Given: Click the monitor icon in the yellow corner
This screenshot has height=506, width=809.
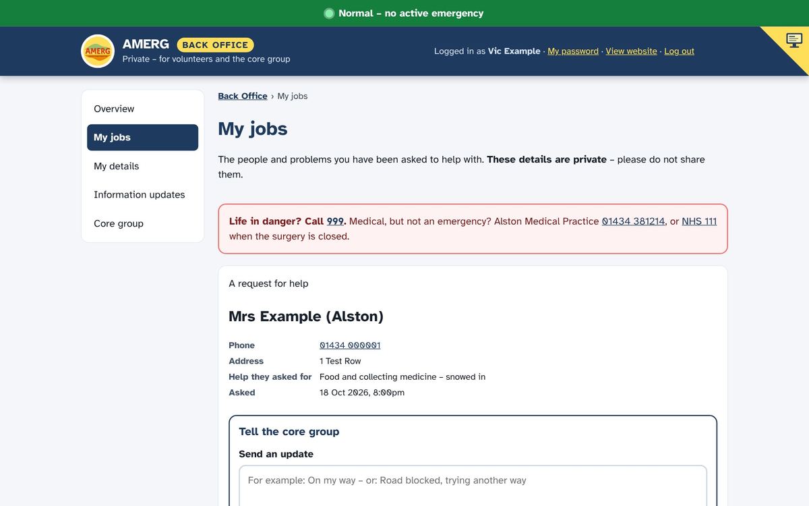Looking at the screenshot, I should [x=794, y=40].
